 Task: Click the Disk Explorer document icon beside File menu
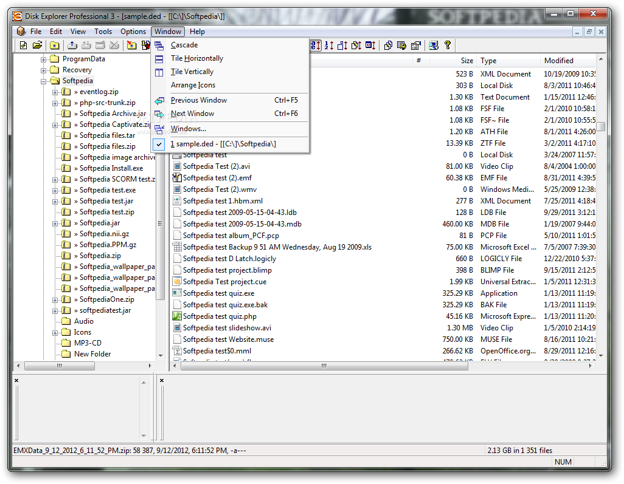21,32
